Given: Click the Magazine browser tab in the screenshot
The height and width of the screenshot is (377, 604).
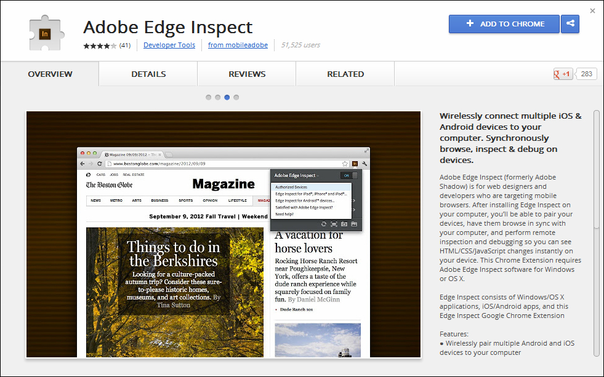Looking at the screenshot, I should coord(133,154).
